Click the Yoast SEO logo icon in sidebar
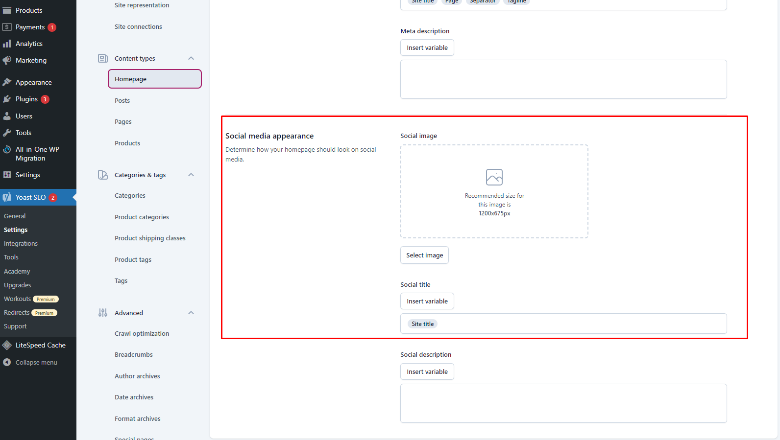Screen dimensions: 780x440 [7, 197]
